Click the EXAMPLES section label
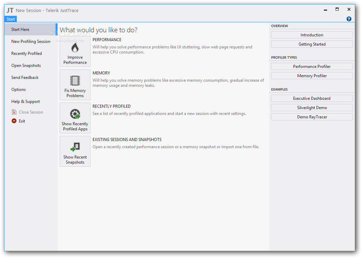This screenshot has height=258, width=362. click(x=279, y=90)
